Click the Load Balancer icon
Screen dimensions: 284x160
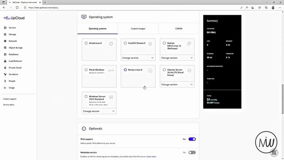coord(5,61)
